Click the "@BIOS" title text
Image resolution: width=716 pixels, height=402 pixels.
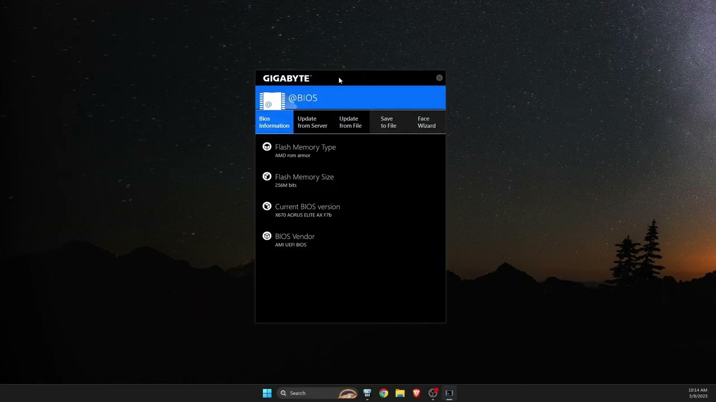[x=303, y=98]
